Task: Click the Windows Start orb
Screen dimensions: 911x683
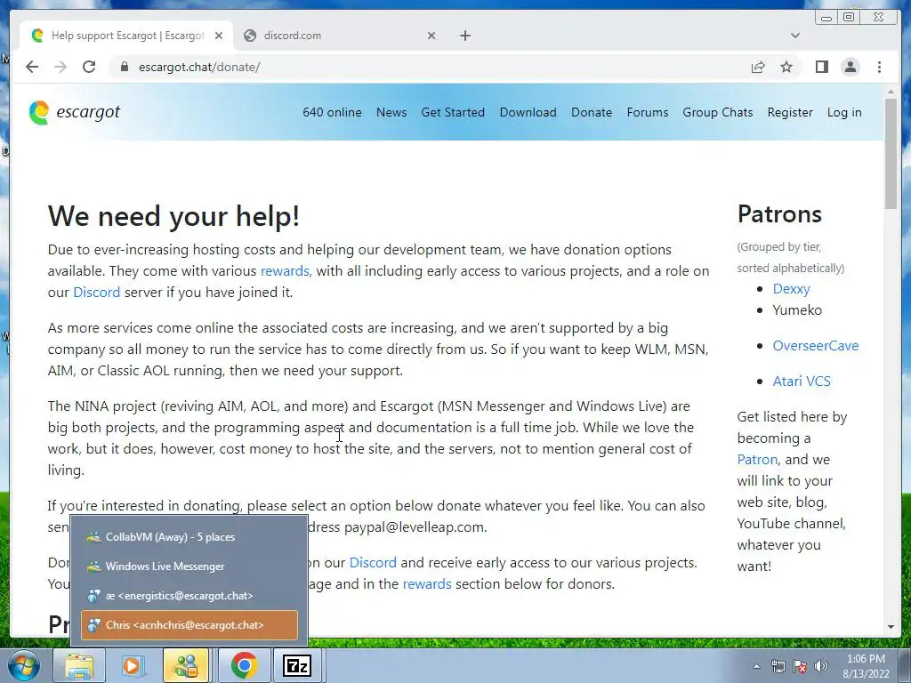Action: (x=23, y=665)
